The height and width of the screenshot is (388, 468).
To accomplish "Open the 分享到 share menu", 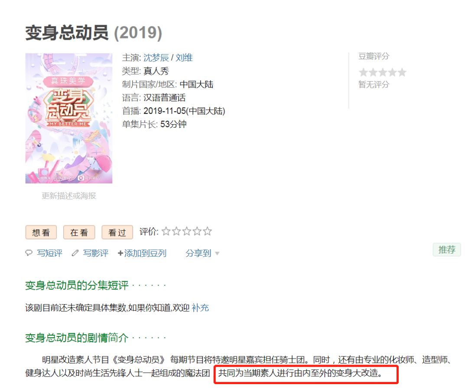I will click(x=198, y=253).
